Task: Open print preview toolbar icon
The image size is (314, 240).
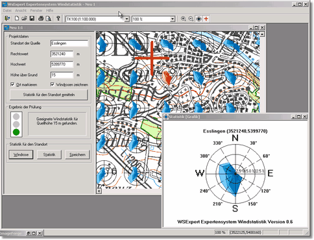Action: 49,19
